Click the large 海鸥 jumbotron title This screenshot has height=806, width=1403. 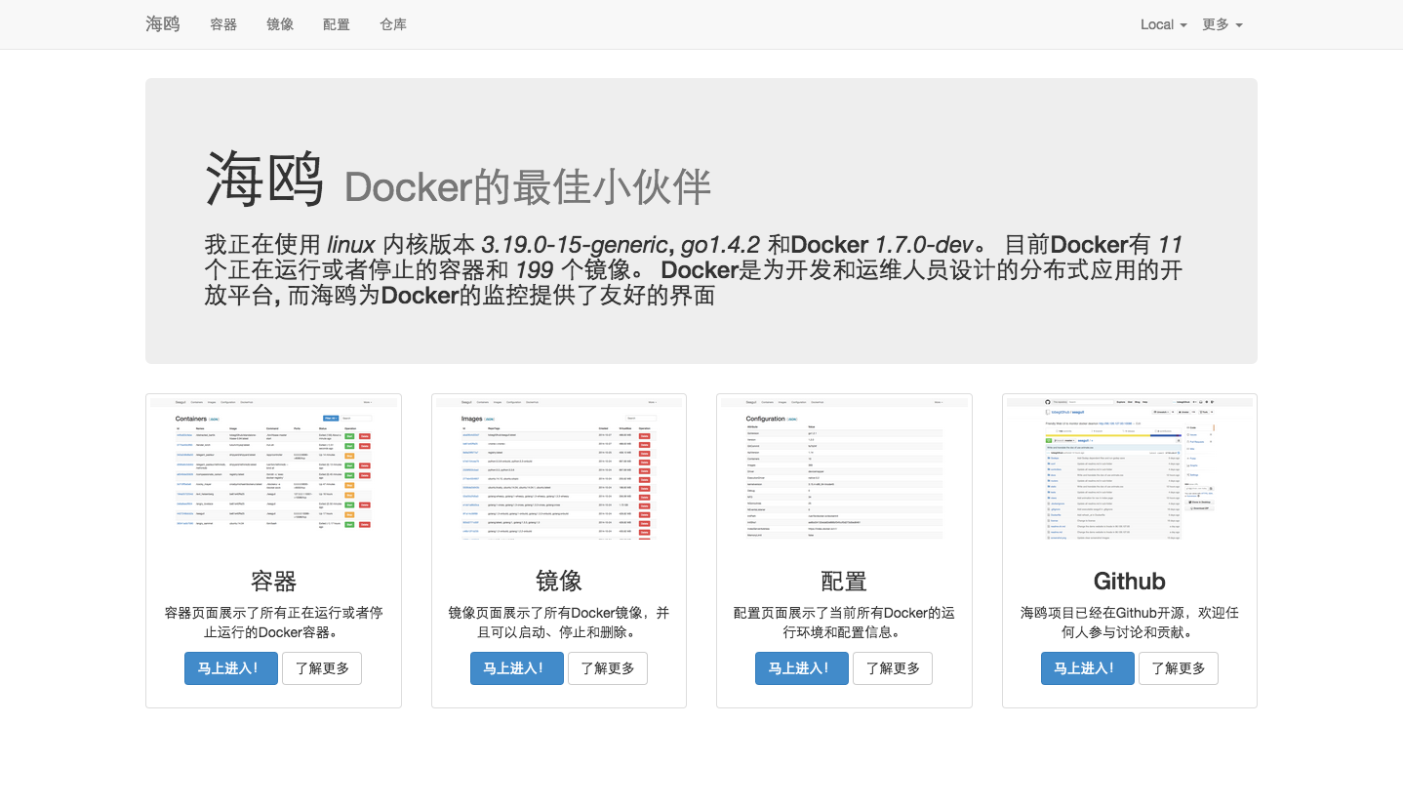tap(264, 181)
